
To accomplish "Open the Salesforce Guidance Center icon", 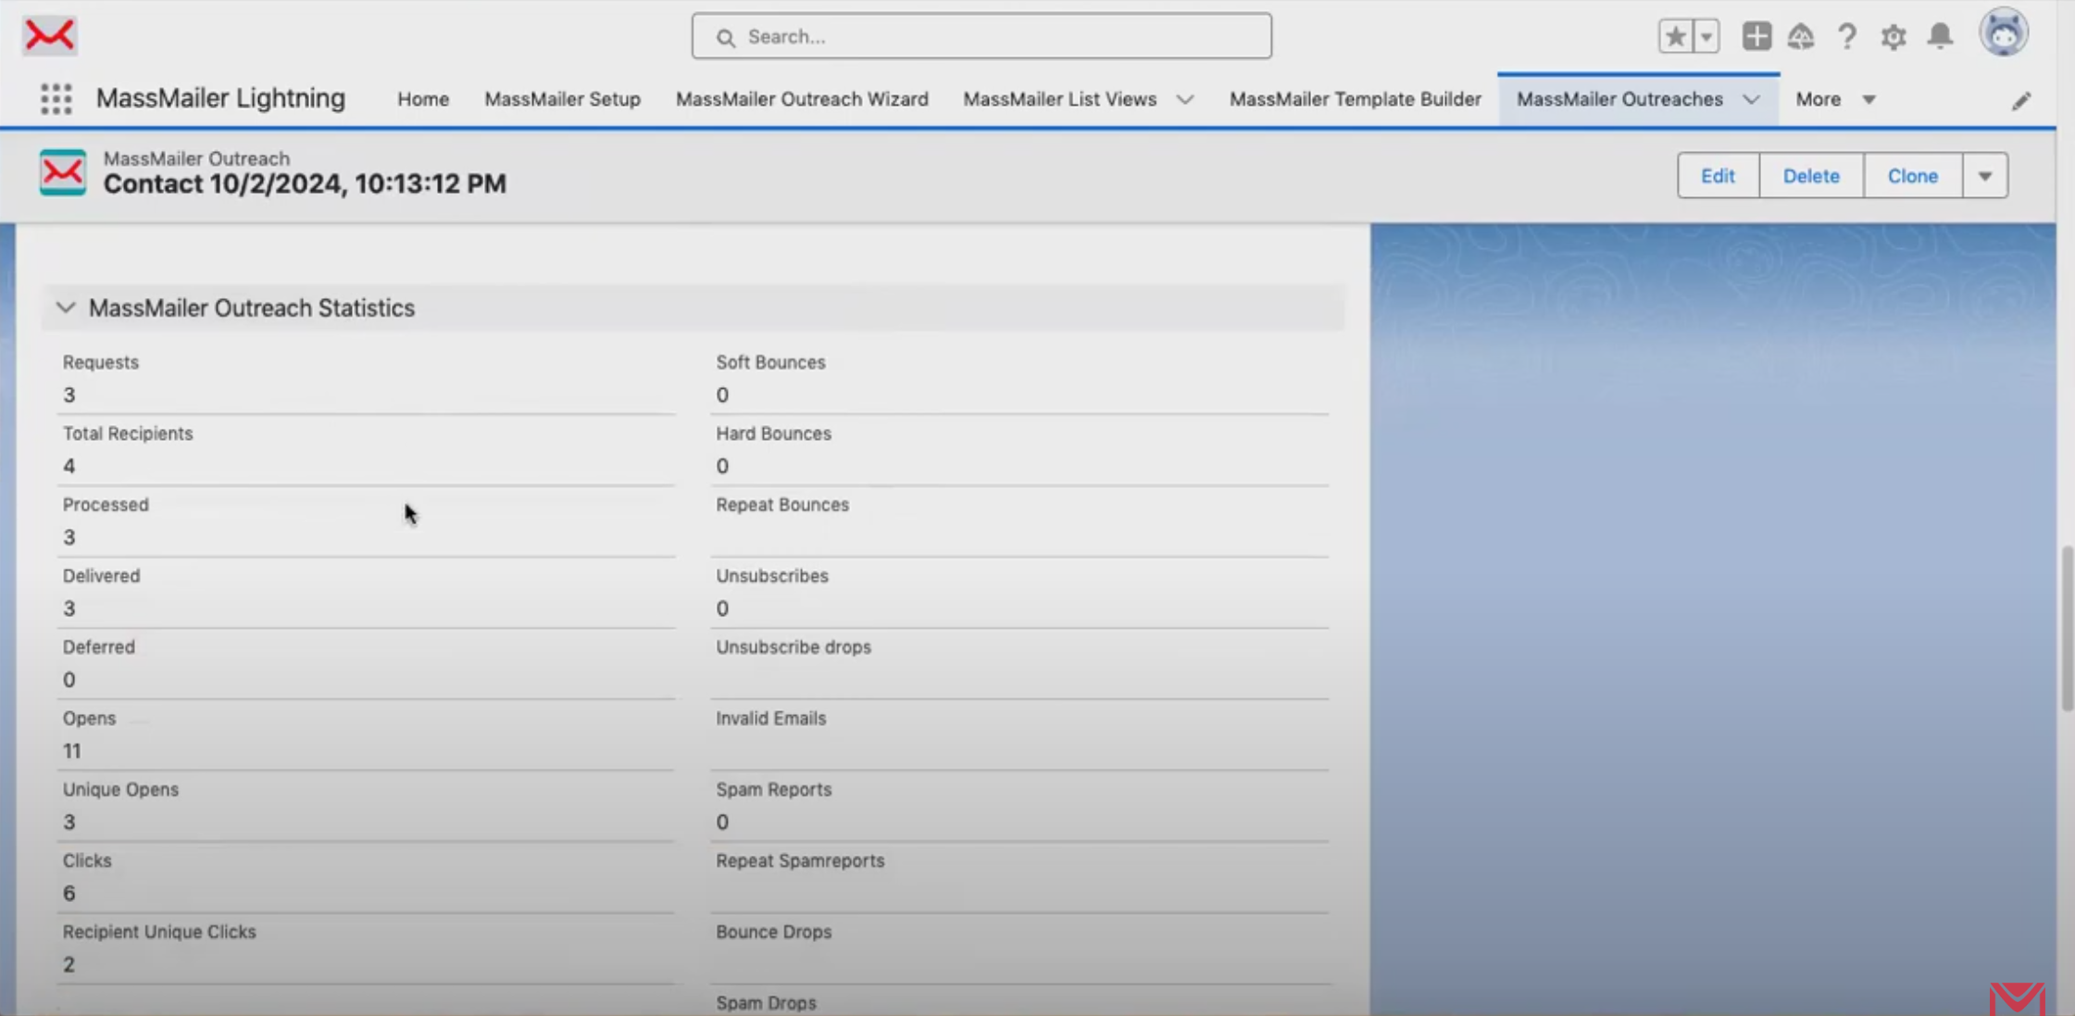I will 1800,36.
